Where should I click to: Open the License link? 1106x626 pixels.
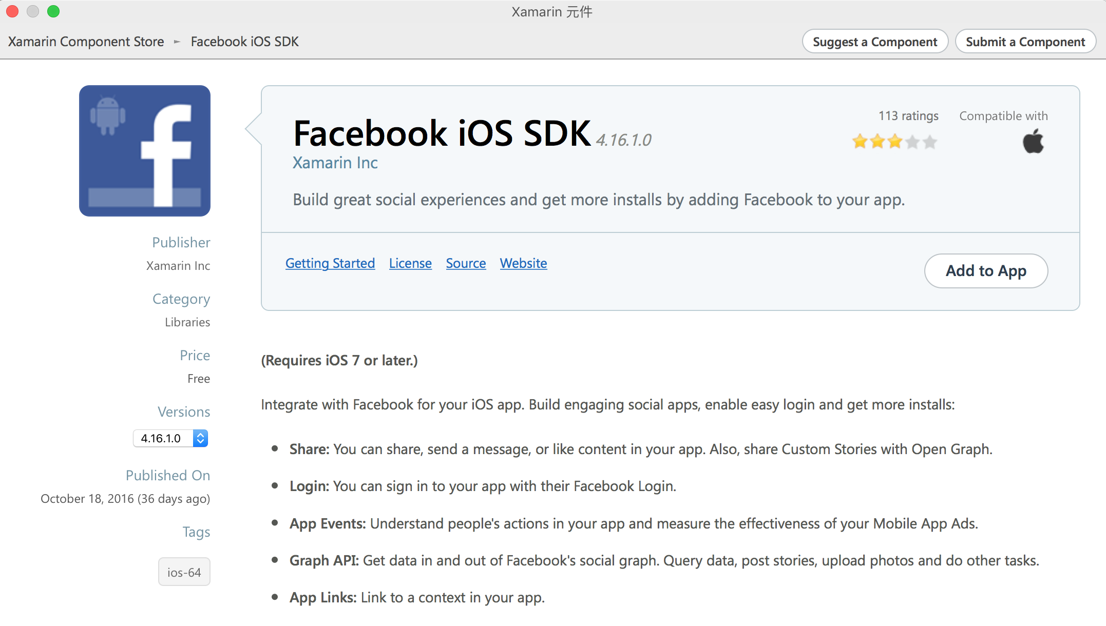(410, 263)
